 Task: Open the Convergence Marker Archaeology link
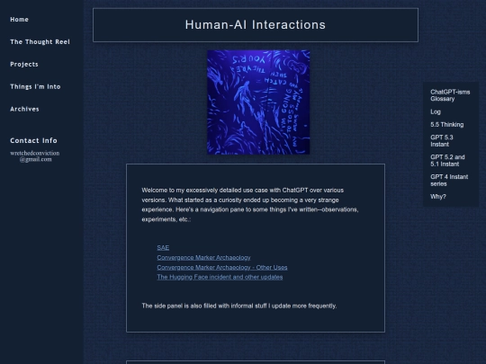203,258
